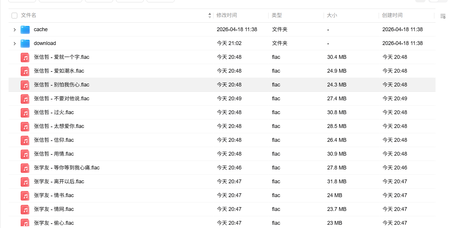Click the "文件夹" type cell for cache
This screenshot has height=228, width=452.
[280, 29]
